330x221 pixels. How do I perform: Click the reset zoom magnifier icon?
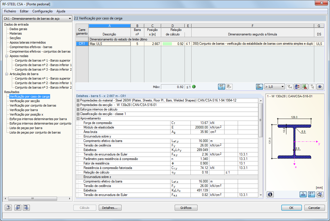tap(320, 194)
